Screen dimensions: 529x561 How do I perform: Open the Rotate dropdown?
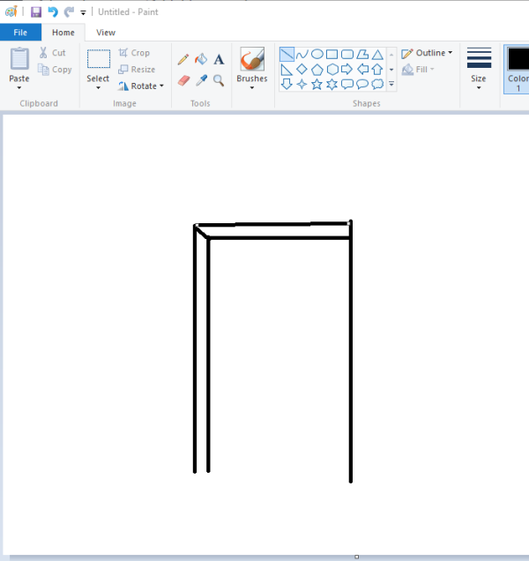[141, 86]
